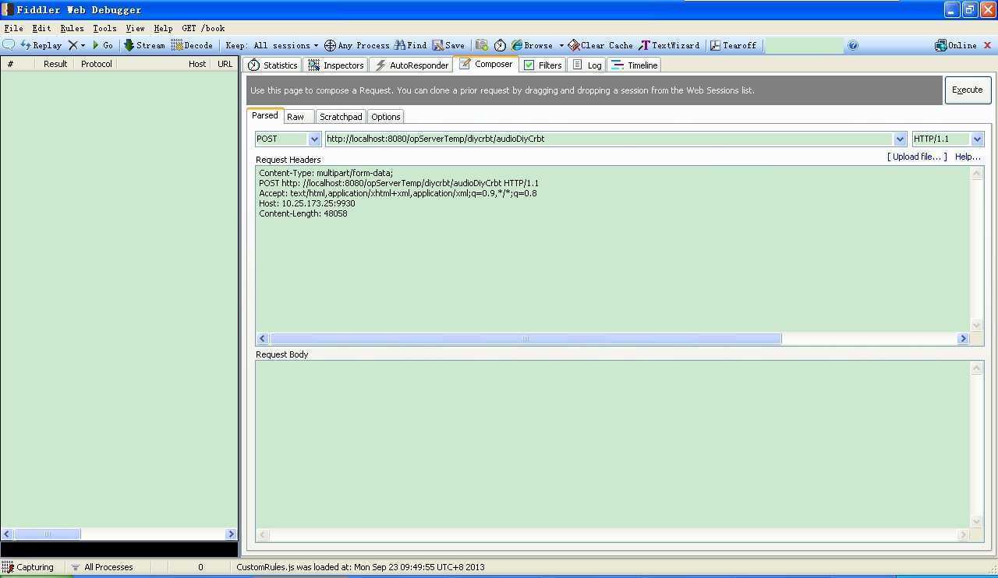Open the Keep: All sessions dropdown
This screenshot has width=998, height=578.
(x=271, y=45)
